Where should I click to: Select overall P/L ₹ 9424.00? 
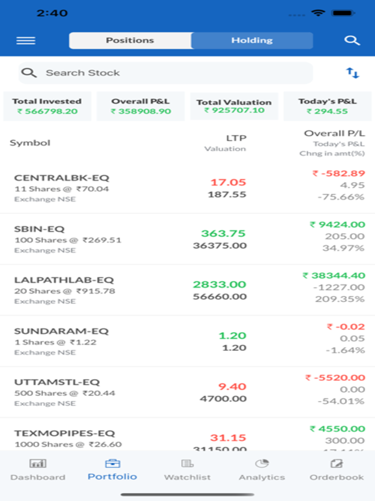337,224
